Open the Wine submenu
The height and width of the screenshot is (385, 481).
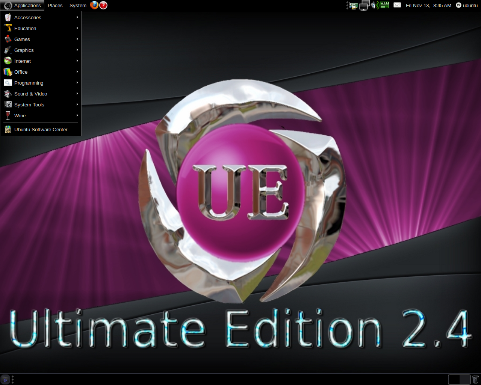41,115
